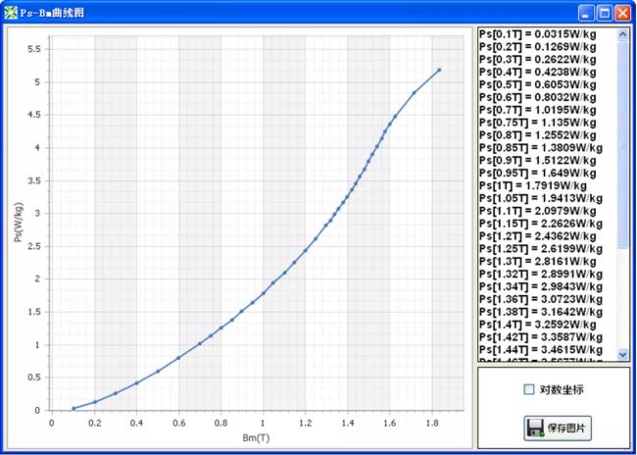Image resolution: width=637 pixels, height=455 pixels.
Task: Maximize the Ps-Bm curve window
Action: [x=606, y=12]
